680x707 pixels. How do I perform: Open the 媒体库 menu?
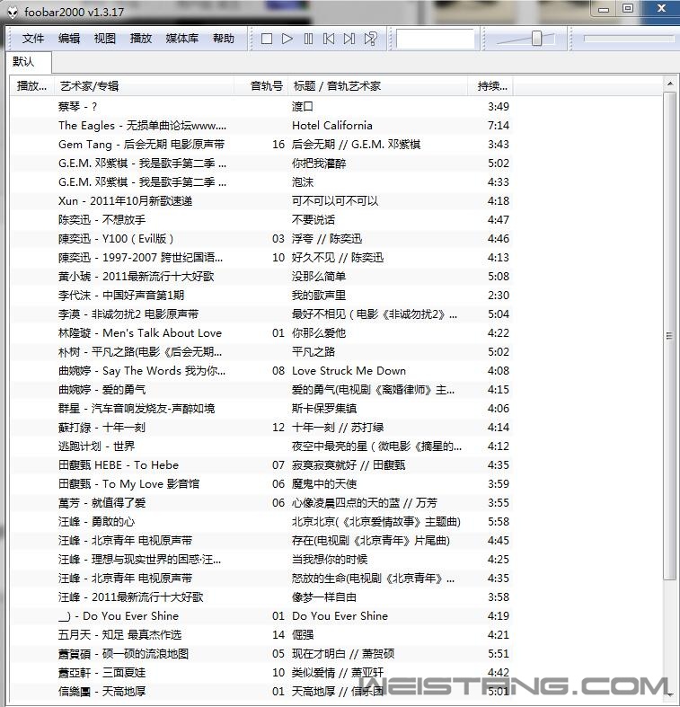point(182,39)
